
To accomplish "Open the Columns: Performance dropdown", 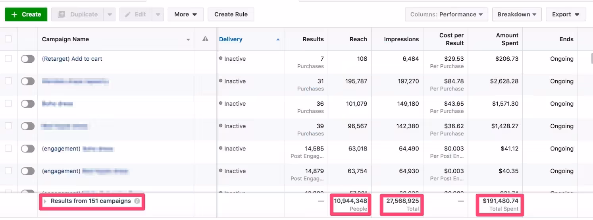I will click(x=447, y=14).
